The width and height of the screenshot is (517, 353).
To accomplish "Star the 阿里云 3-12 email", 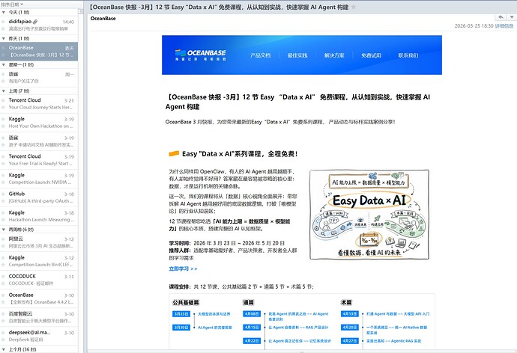I will tap(3, 246).
